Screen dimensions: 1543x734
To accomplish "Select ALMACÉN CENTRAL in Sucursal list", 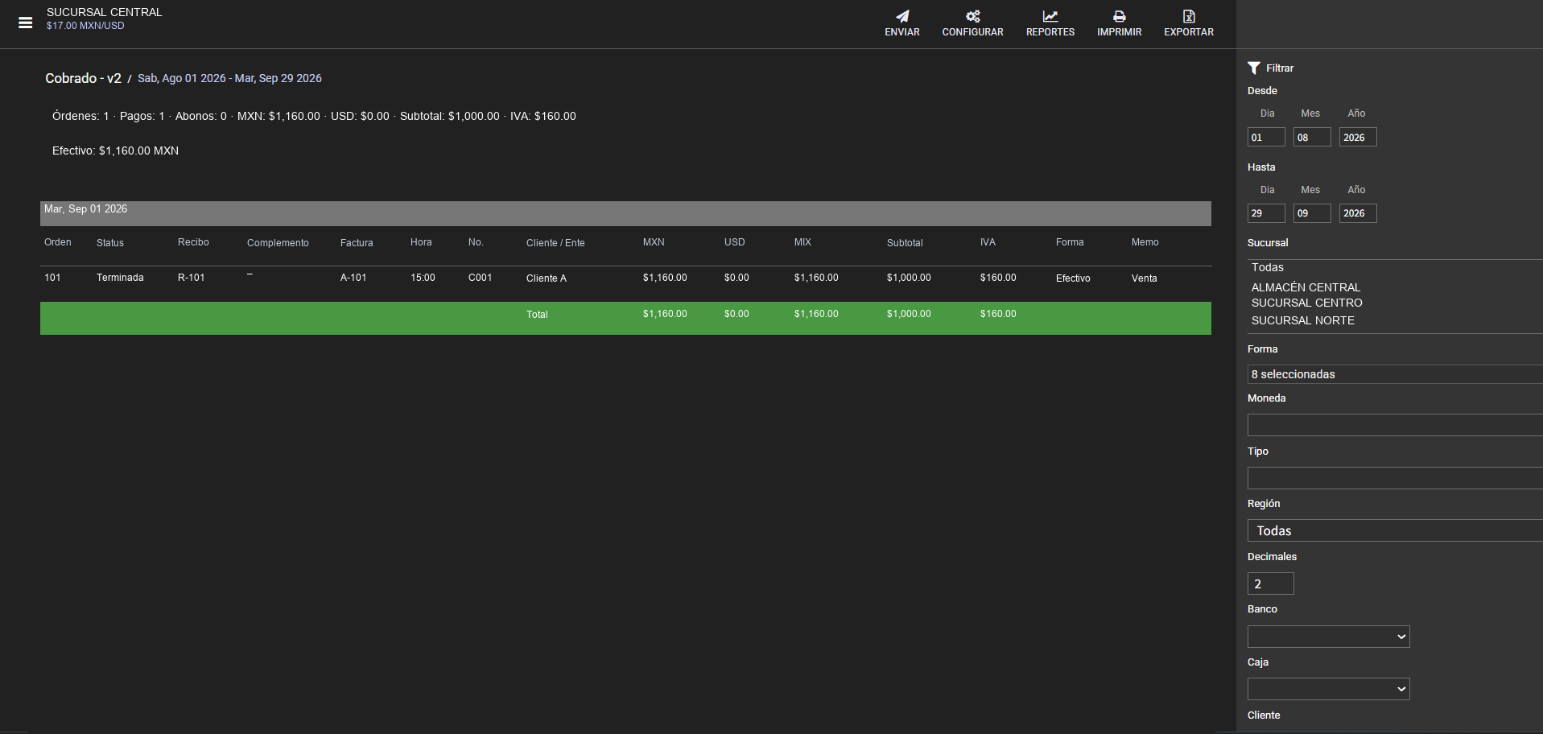I will (x=1306, y=287).
